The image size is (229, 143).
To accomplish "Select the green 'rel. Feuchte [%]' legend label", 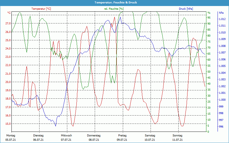I will pos(114,9).
